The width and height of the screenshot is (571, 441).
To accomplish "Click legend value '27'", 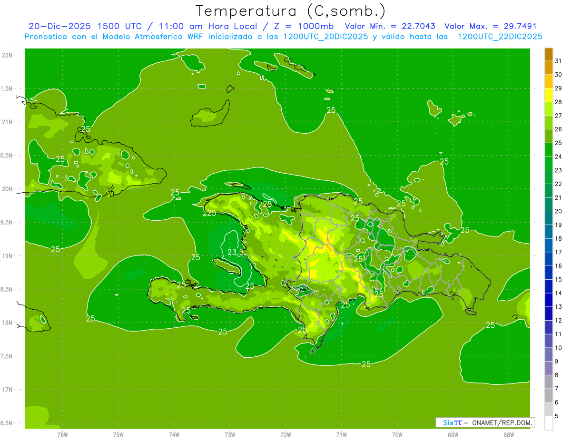I will coord(558,116).
